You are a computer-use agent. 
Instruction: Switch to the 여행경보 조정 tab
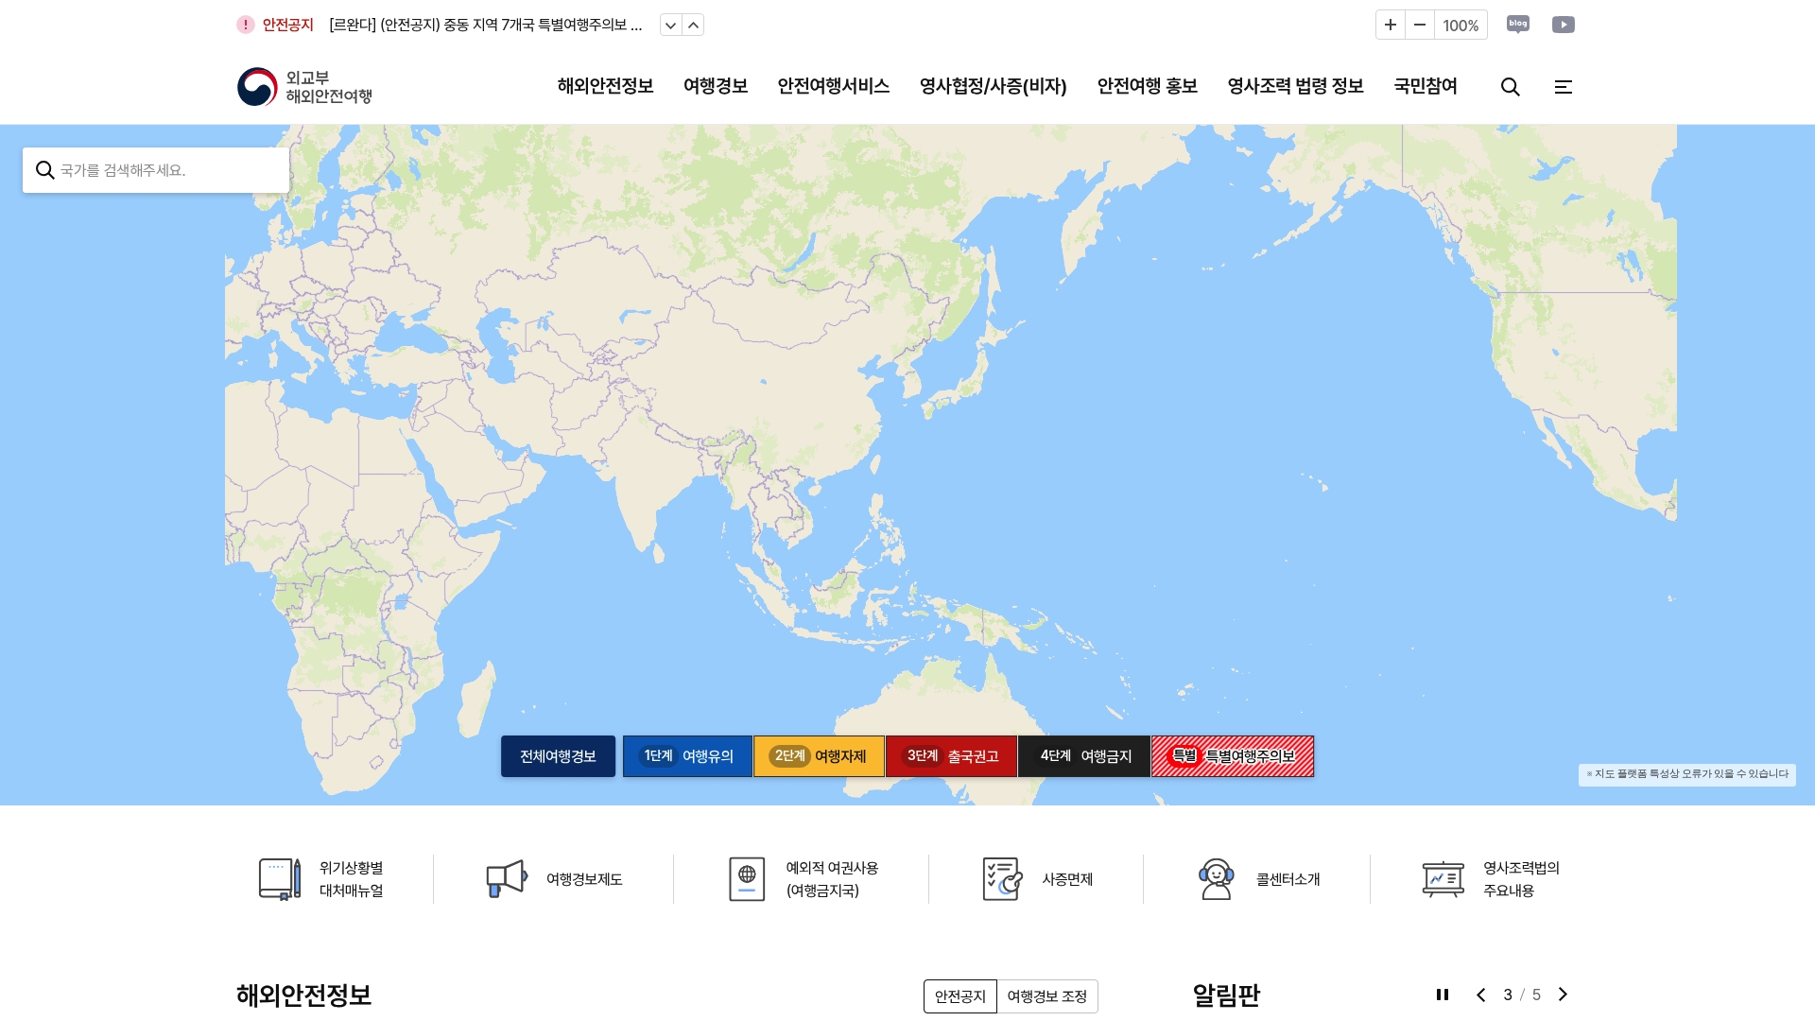pos(1048,996)
